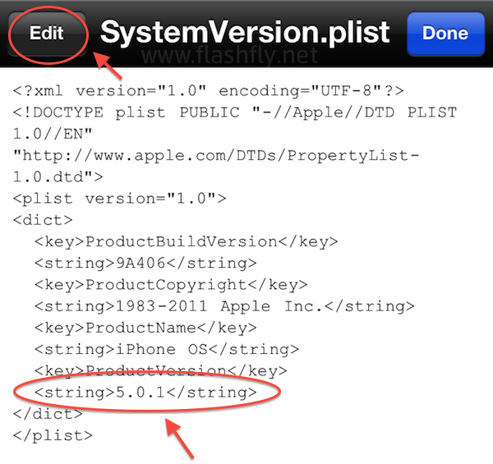Viewport: 493px width, 464px height.
Task: Click the 5.0.1 version string
Action: click(x=145, y=393)
